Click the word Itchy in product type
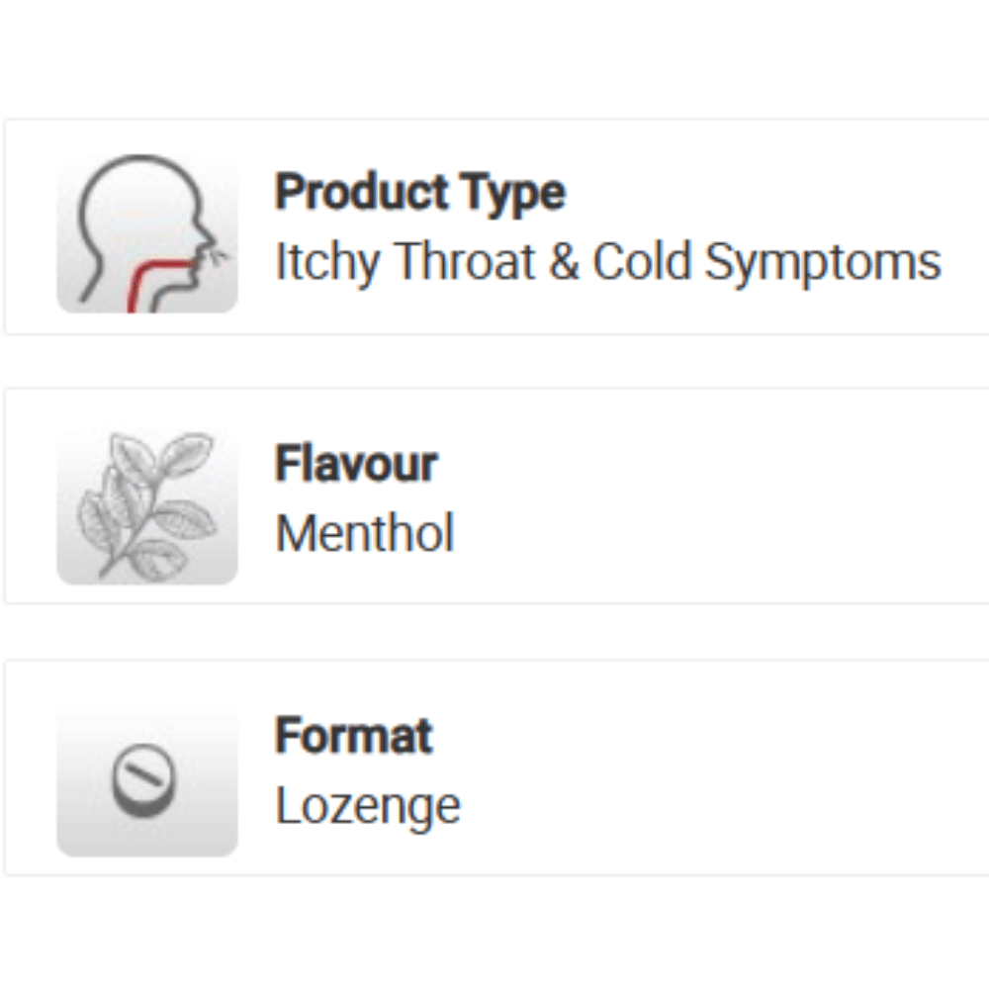The width and height of the screenshot is (989, 989). coord(327,262)
